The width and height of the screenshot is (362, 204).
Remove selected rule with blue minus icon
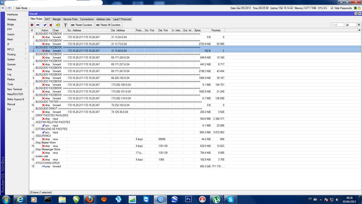[38, 25]
